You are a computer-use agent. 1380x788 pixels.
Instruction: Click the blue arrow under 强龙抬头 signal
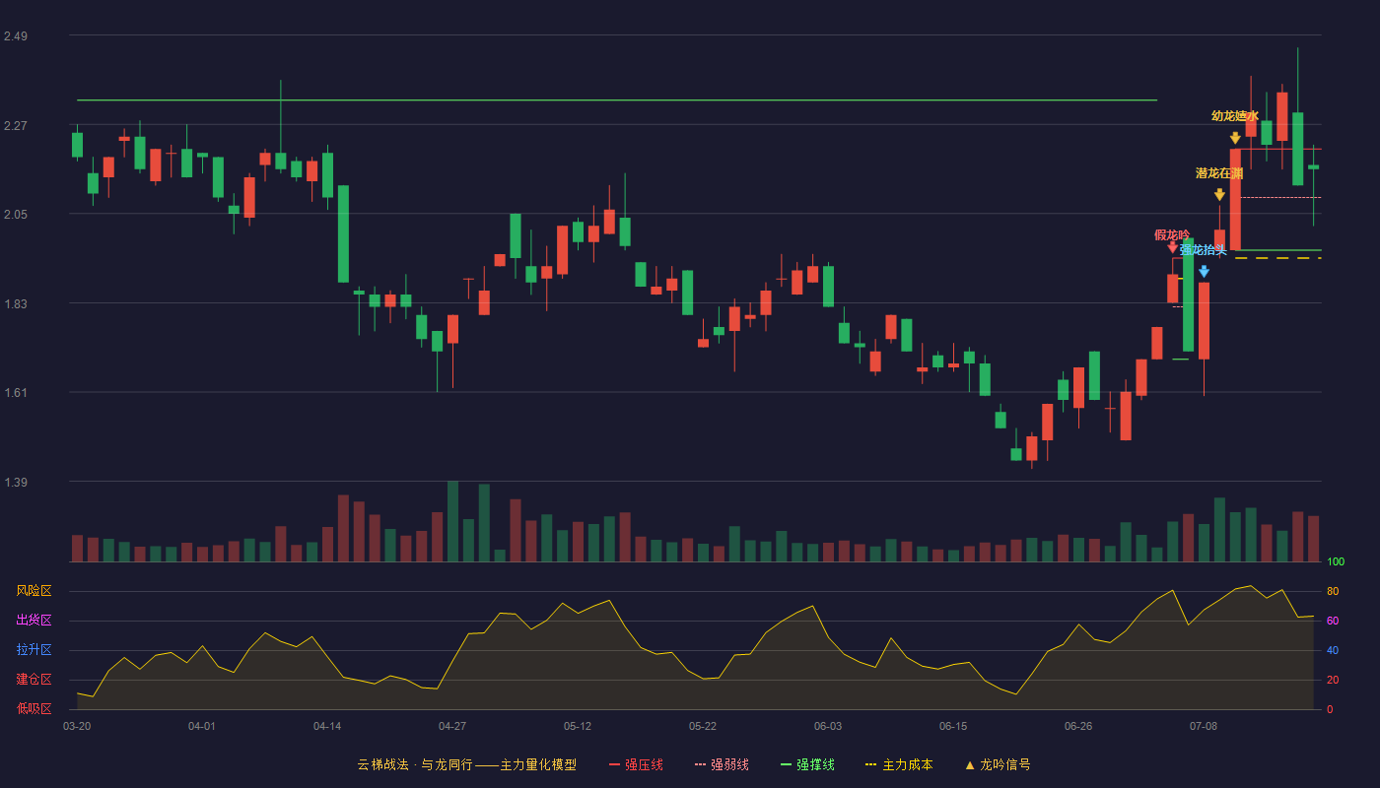1204,272
